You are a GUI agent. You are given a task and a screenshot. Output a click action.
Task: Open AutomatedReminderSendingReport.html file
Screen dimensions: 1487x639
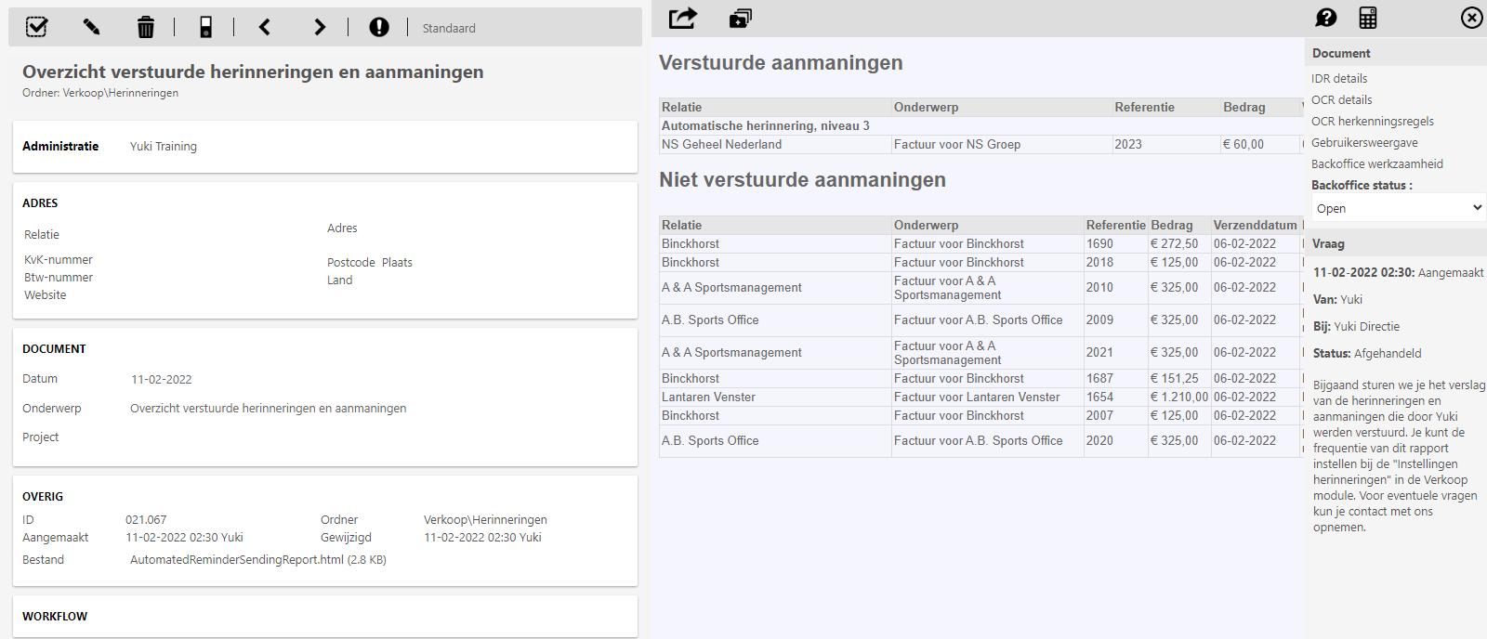click(237, 560)
